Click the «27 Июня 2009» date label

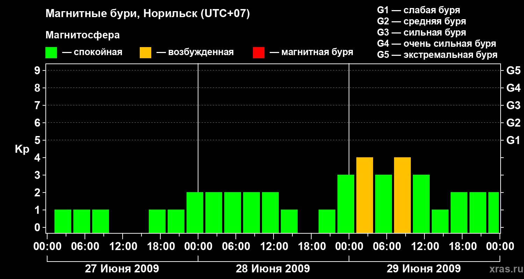[x=122, y=269]
